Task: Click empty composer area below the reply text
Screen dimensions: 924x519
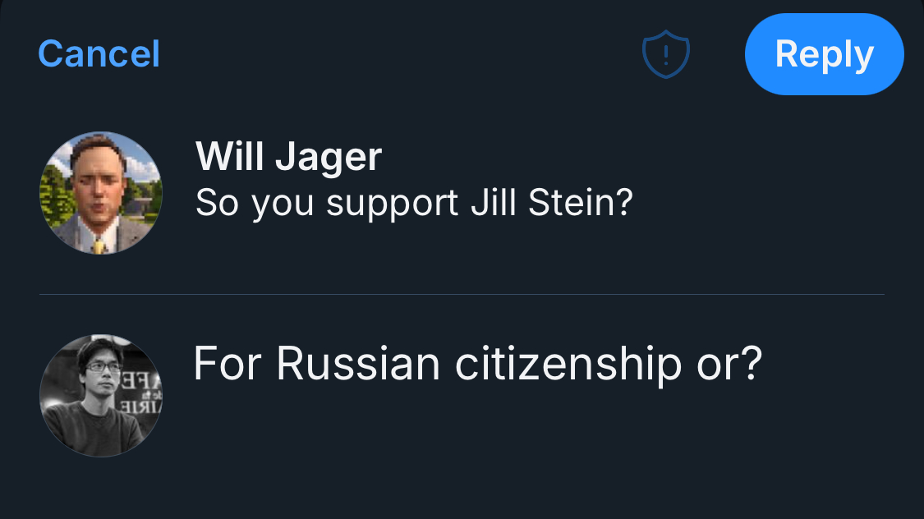Action: 493,460
